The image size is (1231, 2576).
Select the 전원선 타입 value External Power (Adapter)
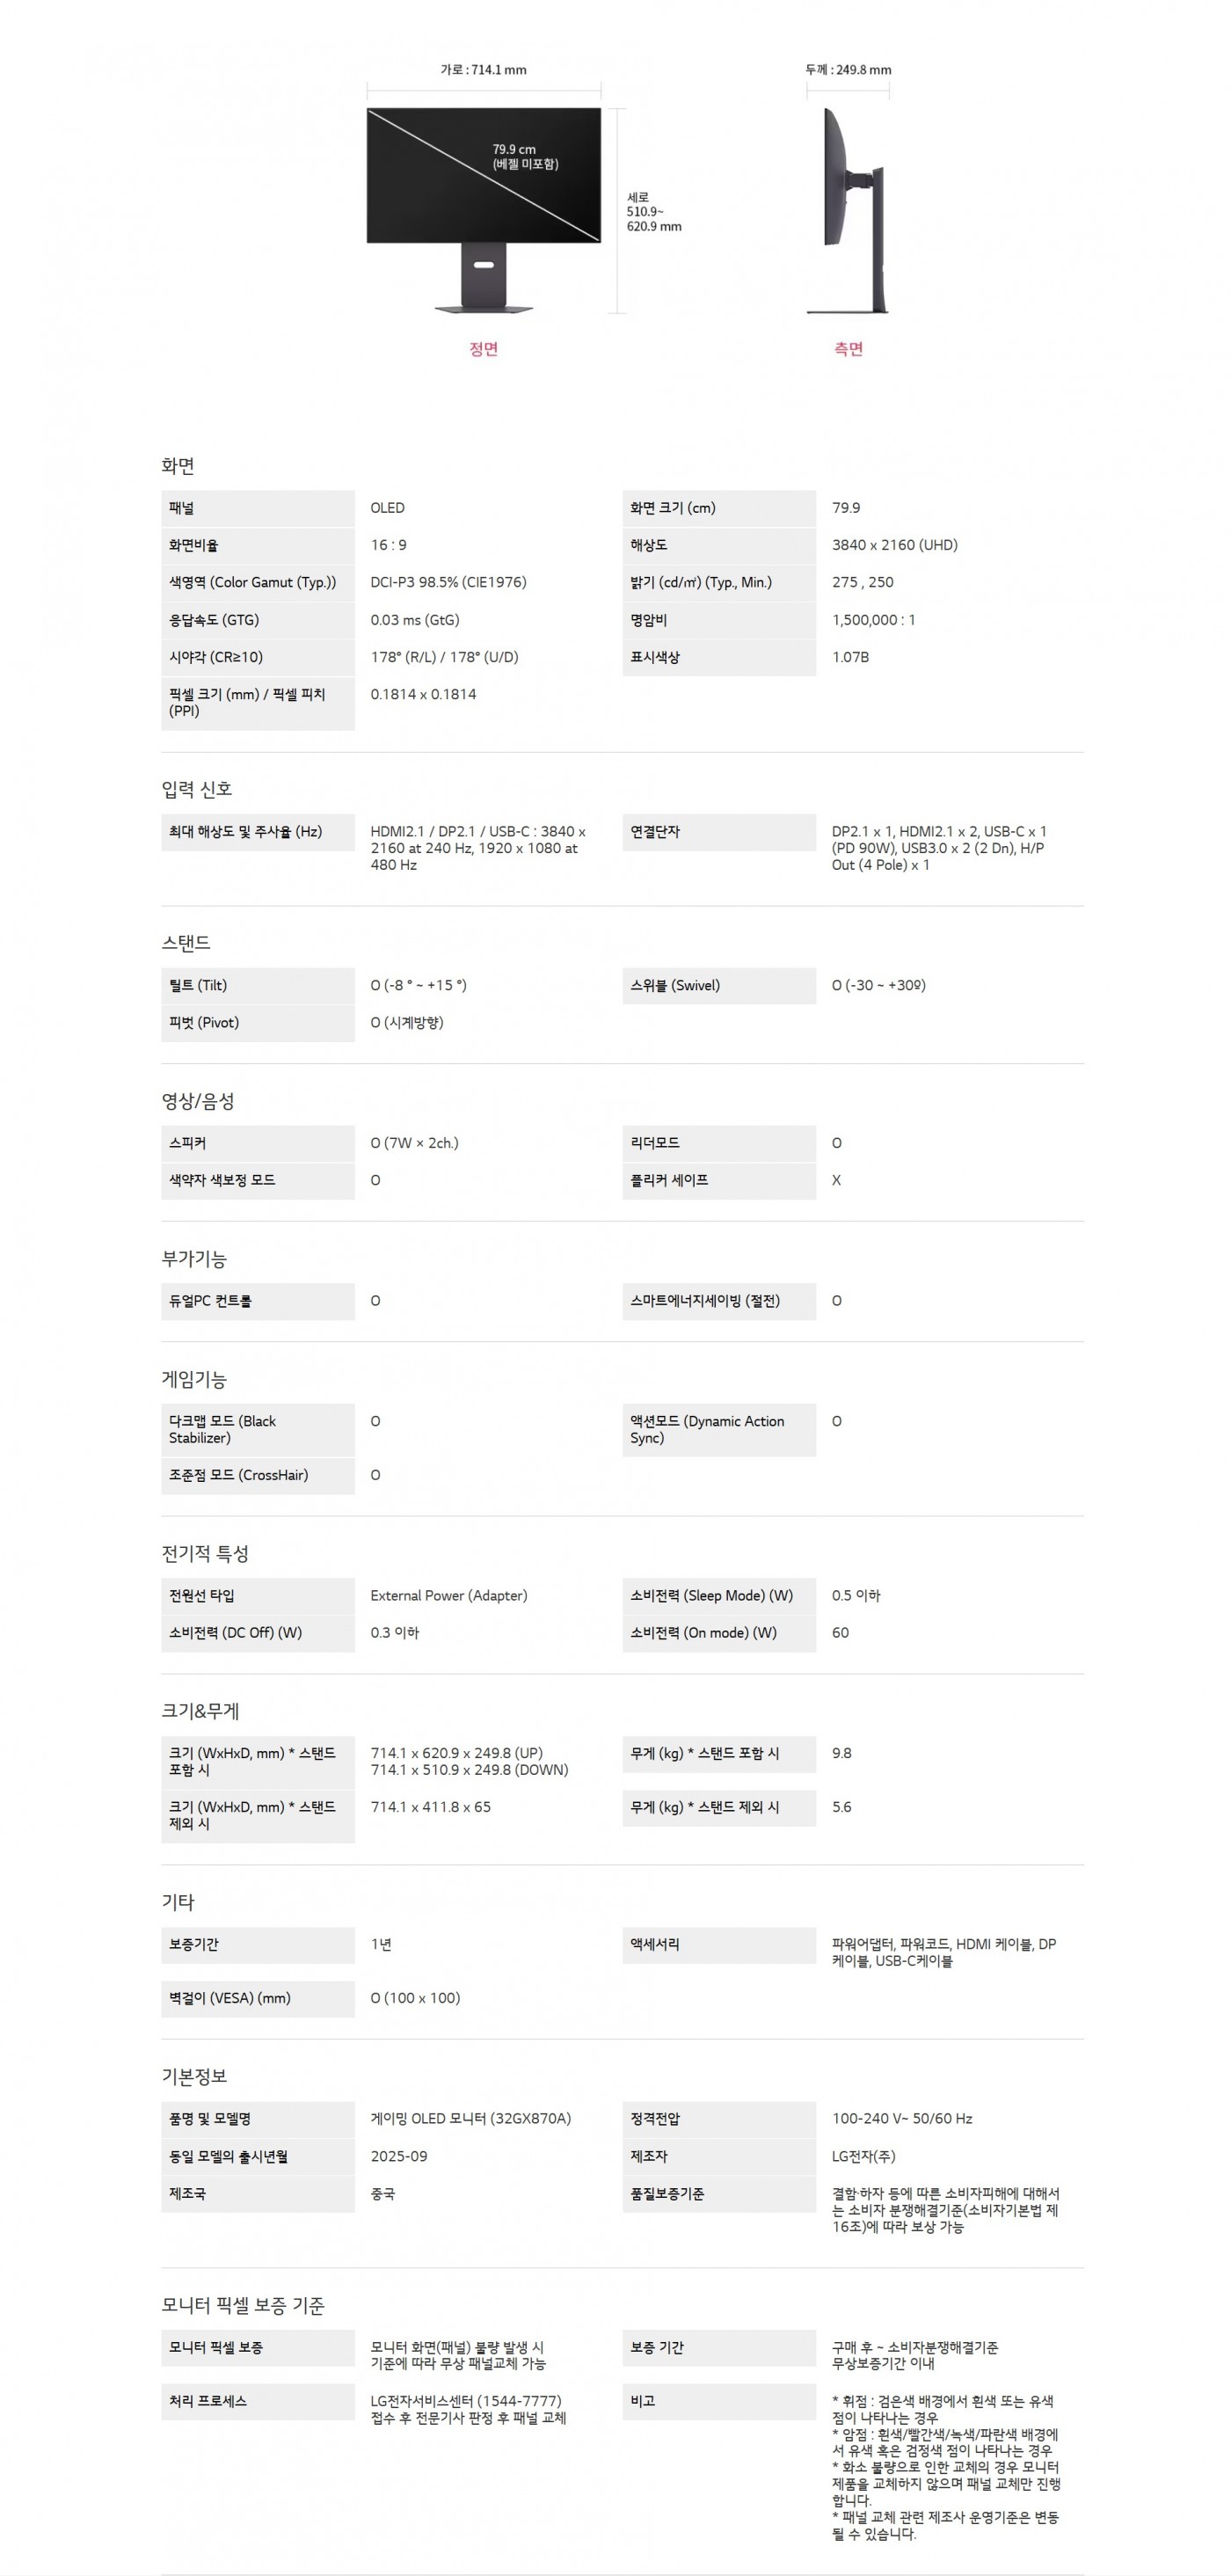(448, 1595)
